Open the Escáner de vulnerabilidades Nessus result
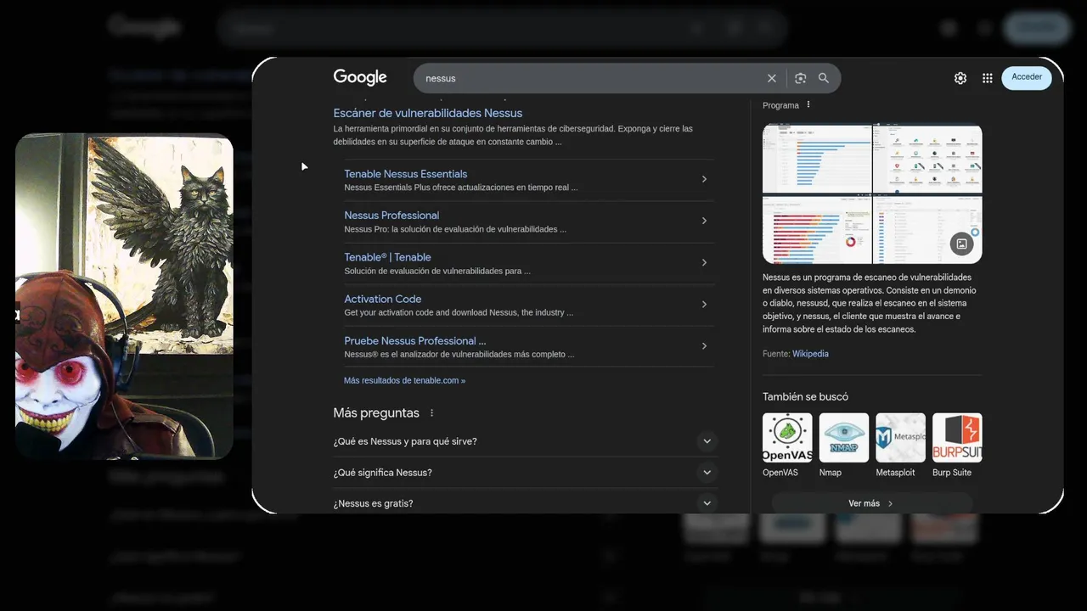 click(427, 113)
